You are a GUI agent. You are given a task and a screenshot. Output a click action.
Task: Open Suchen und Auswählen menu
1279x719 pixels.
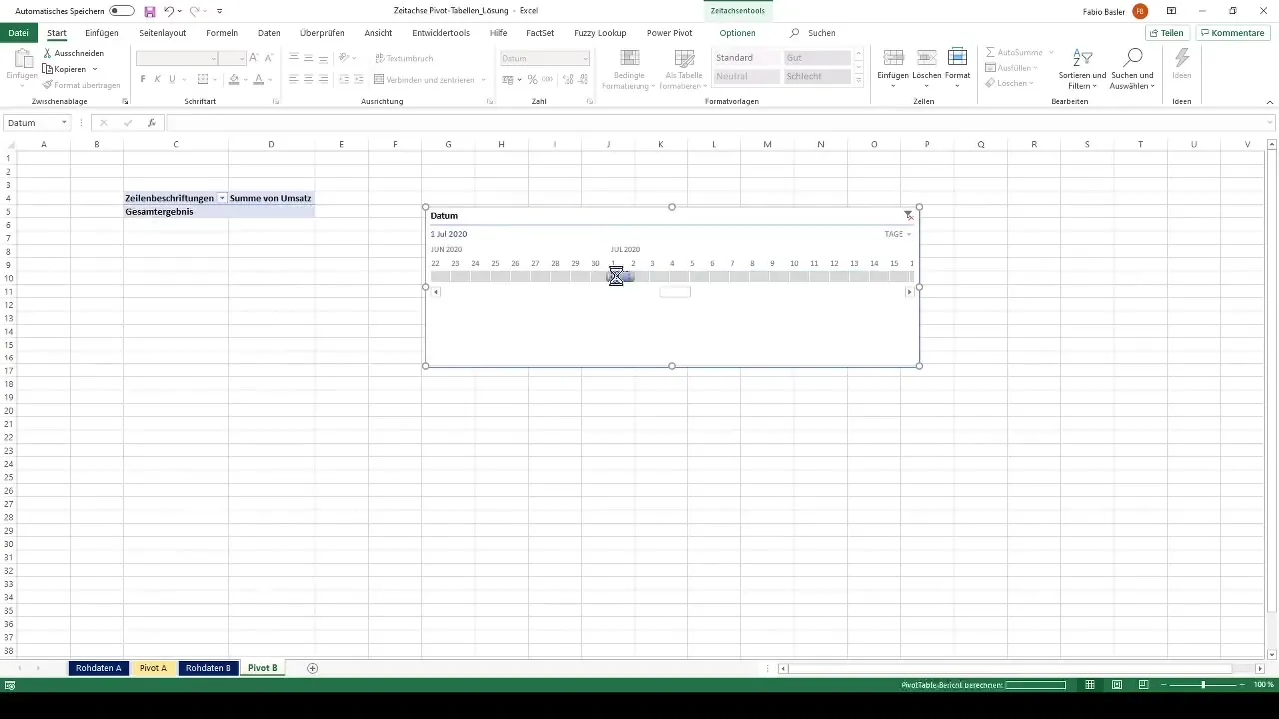click(1132, 69)
